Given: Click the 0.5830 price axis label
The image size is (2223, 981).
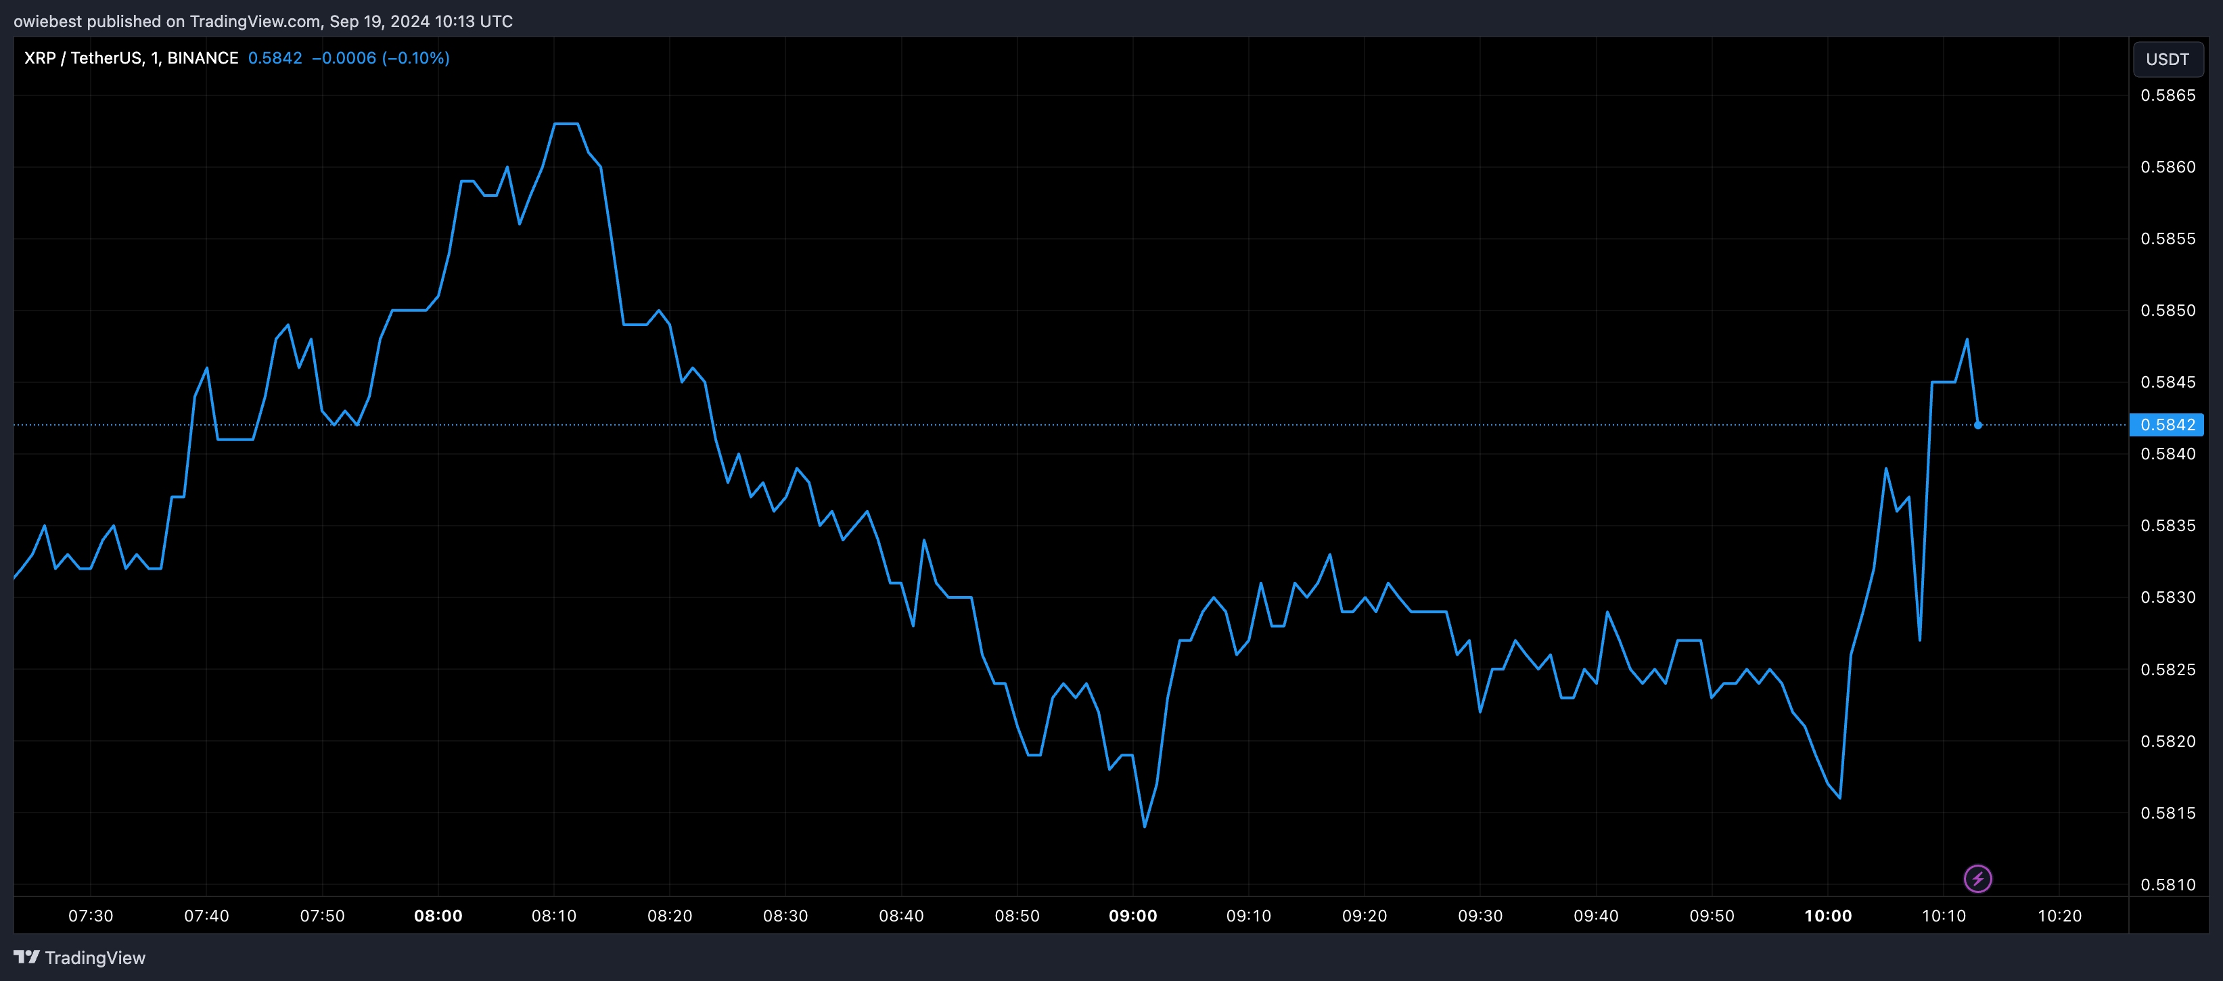Looking at the screenshot, I should click(2168, 597).
